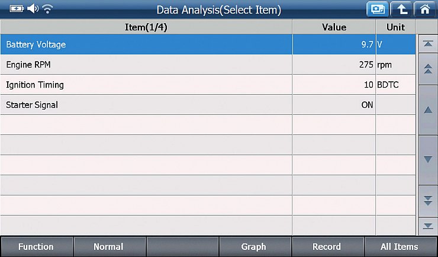
Task: Page up with the double-up arrow
Action: (x=428, y=69)
